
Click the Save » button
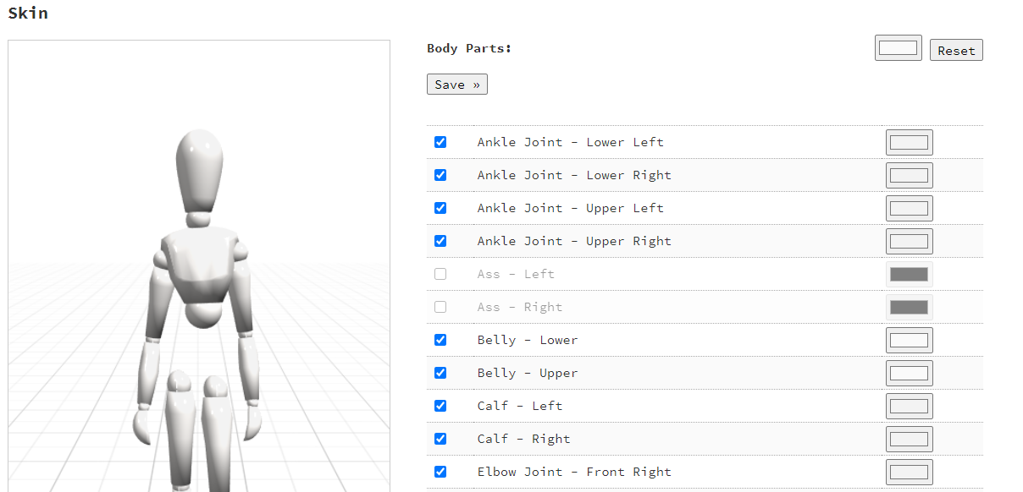tap(456, 84)
